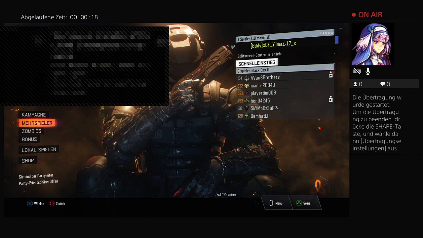Click the join icon on AVanSBrothers row
The image size is (423, 238).
click(x=330, y=75)
